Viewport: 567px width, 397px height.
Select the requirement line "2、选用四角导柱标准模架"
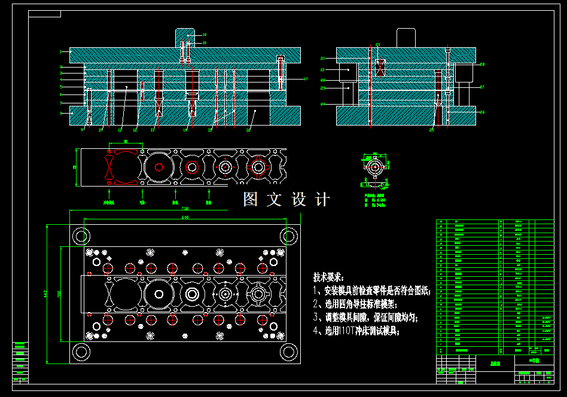pos(355,304)
